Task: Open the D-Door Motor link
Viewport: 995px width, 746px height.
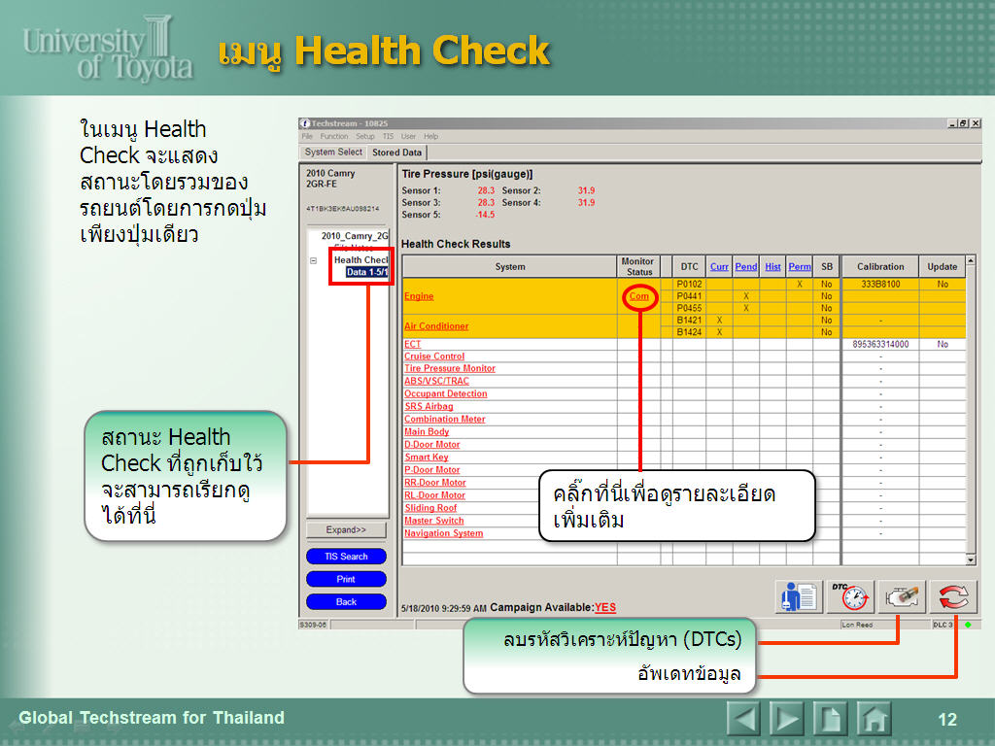Action: 431,445
